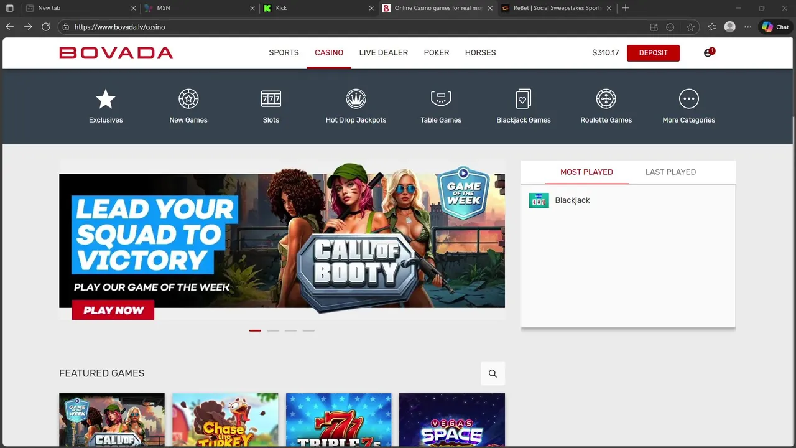Click the featured games search magnifier
This screenshot has width=796, height=448.
coord(493,373)
